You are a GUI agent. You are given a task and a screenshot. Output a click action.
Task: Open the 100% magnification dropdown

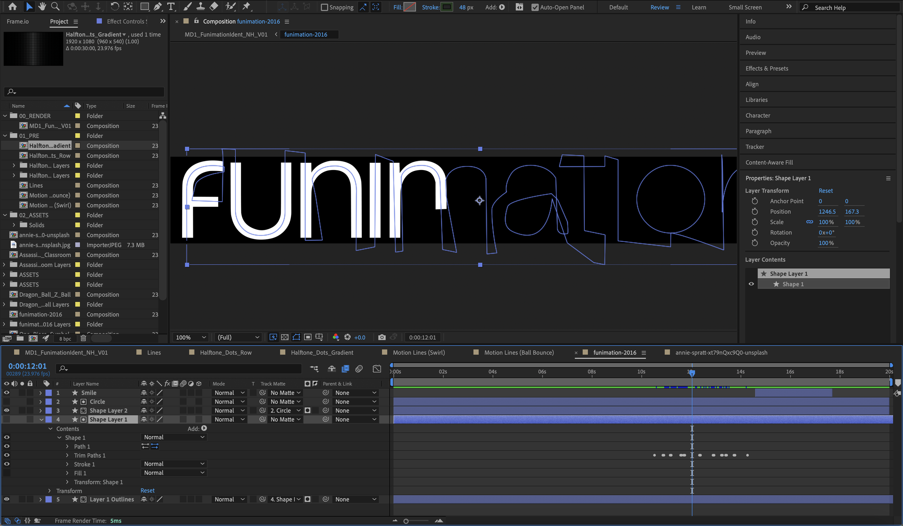[x=191, y=337]
